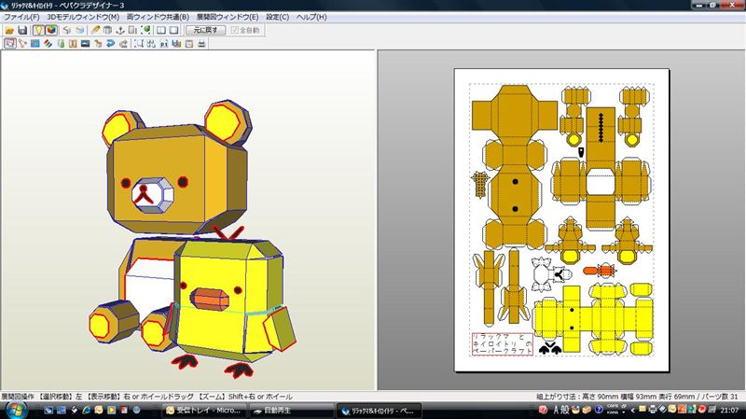
Task: Open the ファイル(F) menu
Action: [x=21, y=17]
